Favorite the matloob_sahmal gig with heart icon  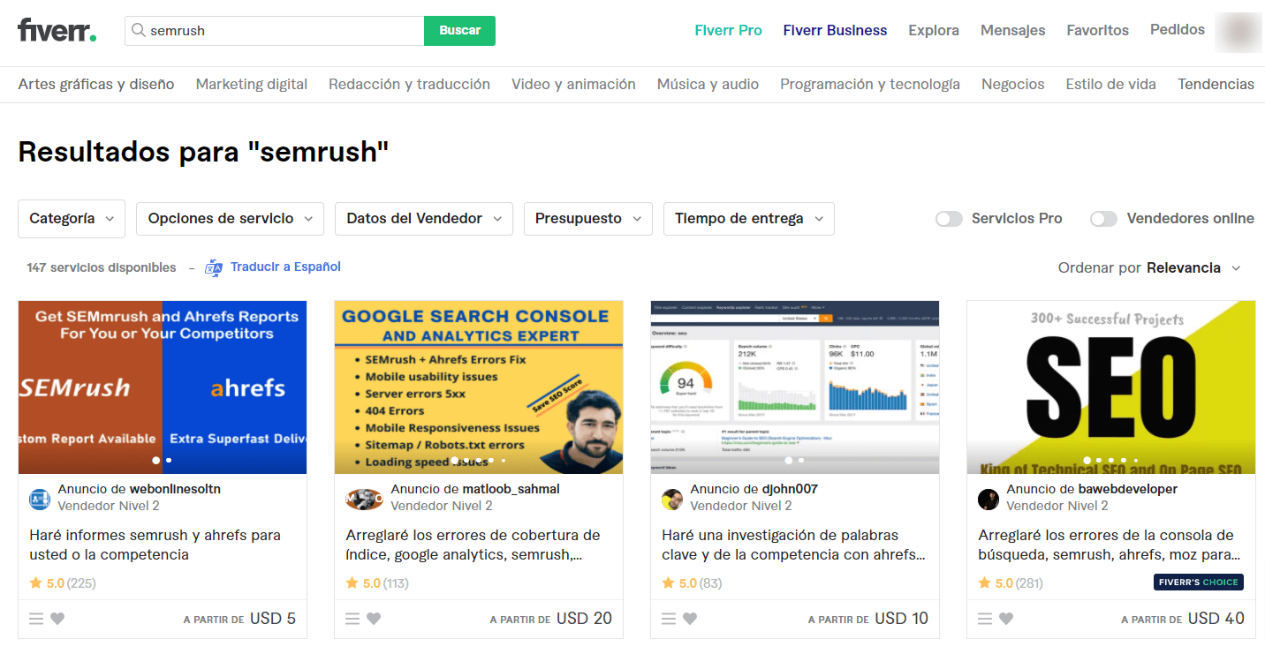pyautogui.click(x=374, y=619)
